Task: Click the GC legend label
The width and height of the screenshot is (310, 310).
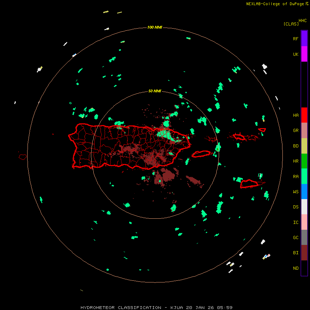Action: (x=296, y=238)
